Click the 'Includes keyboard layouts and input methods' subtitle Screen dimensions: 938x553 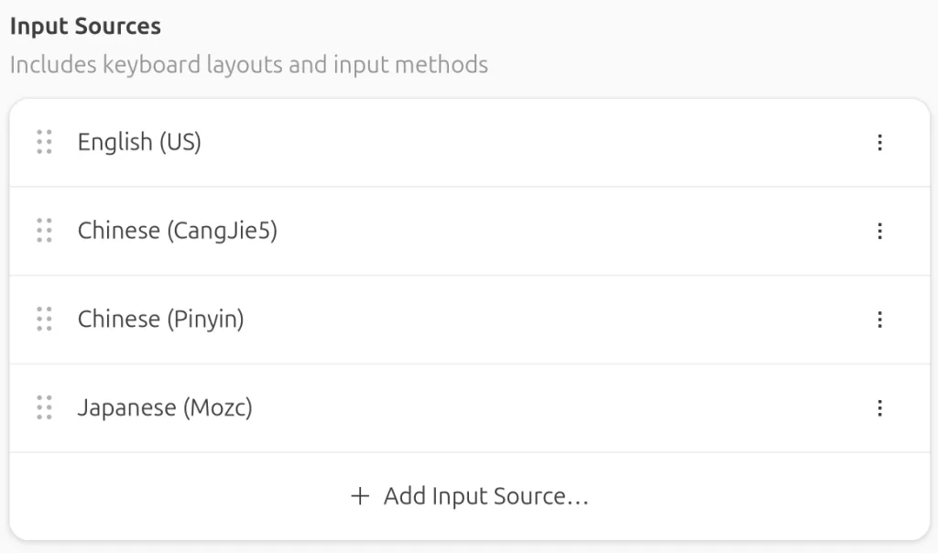(x=248, y=65)
